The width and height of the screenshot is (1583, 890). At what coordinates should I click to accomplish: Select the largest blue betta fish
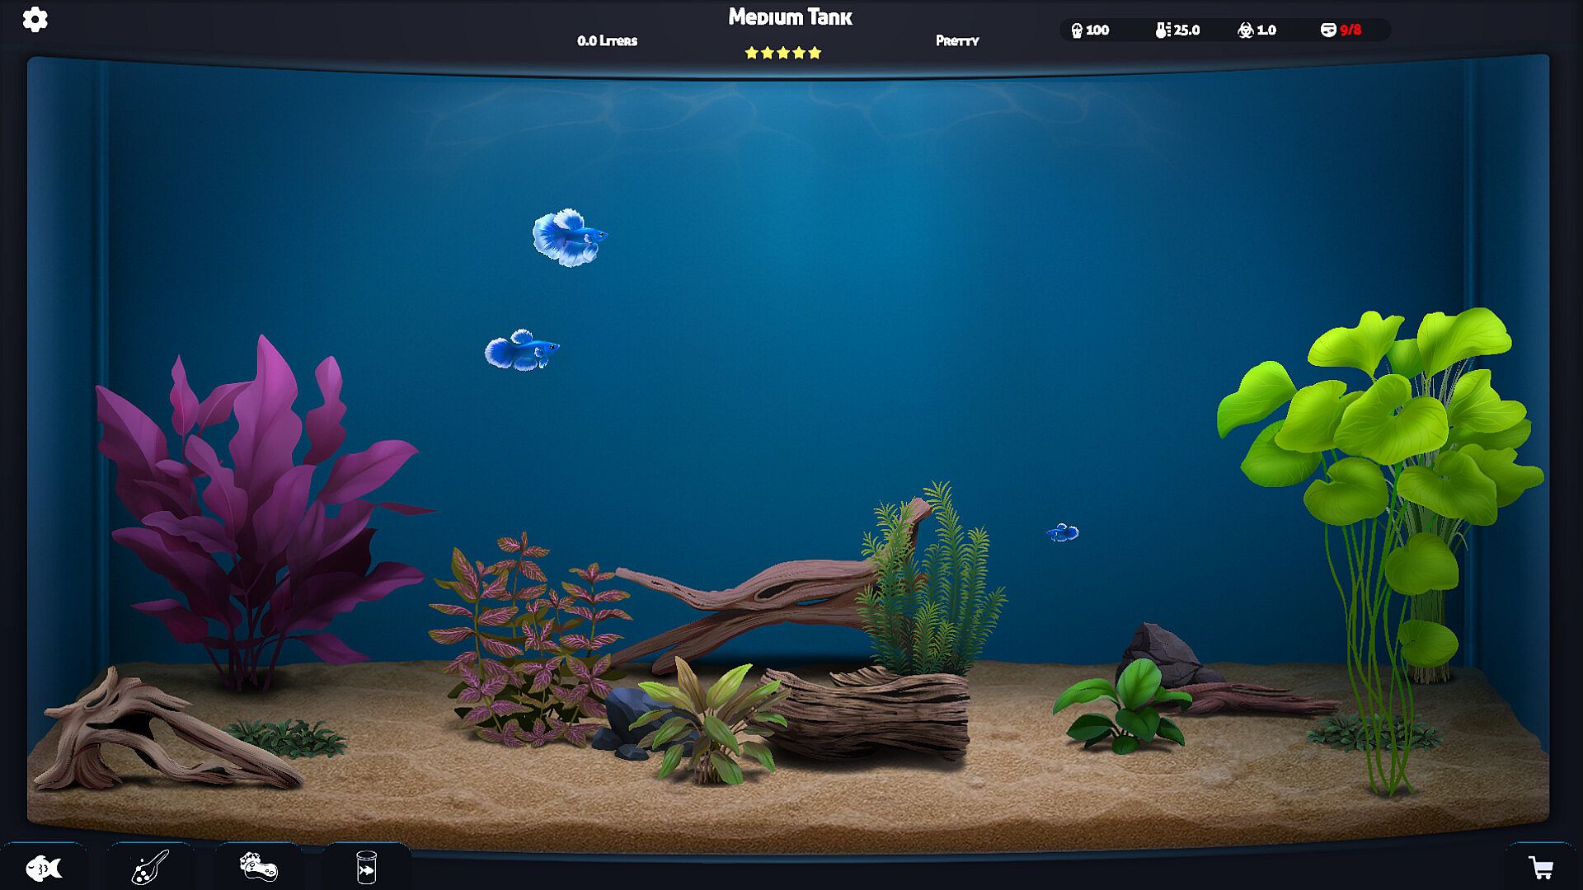click(568, 237)
